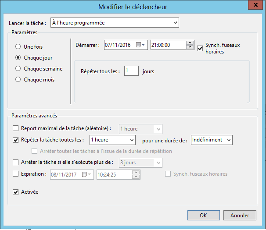Enable "Report maximal de la tâche" checkbox
The height and width of the screenshot is (230, 266).
(x=16, y=129)
